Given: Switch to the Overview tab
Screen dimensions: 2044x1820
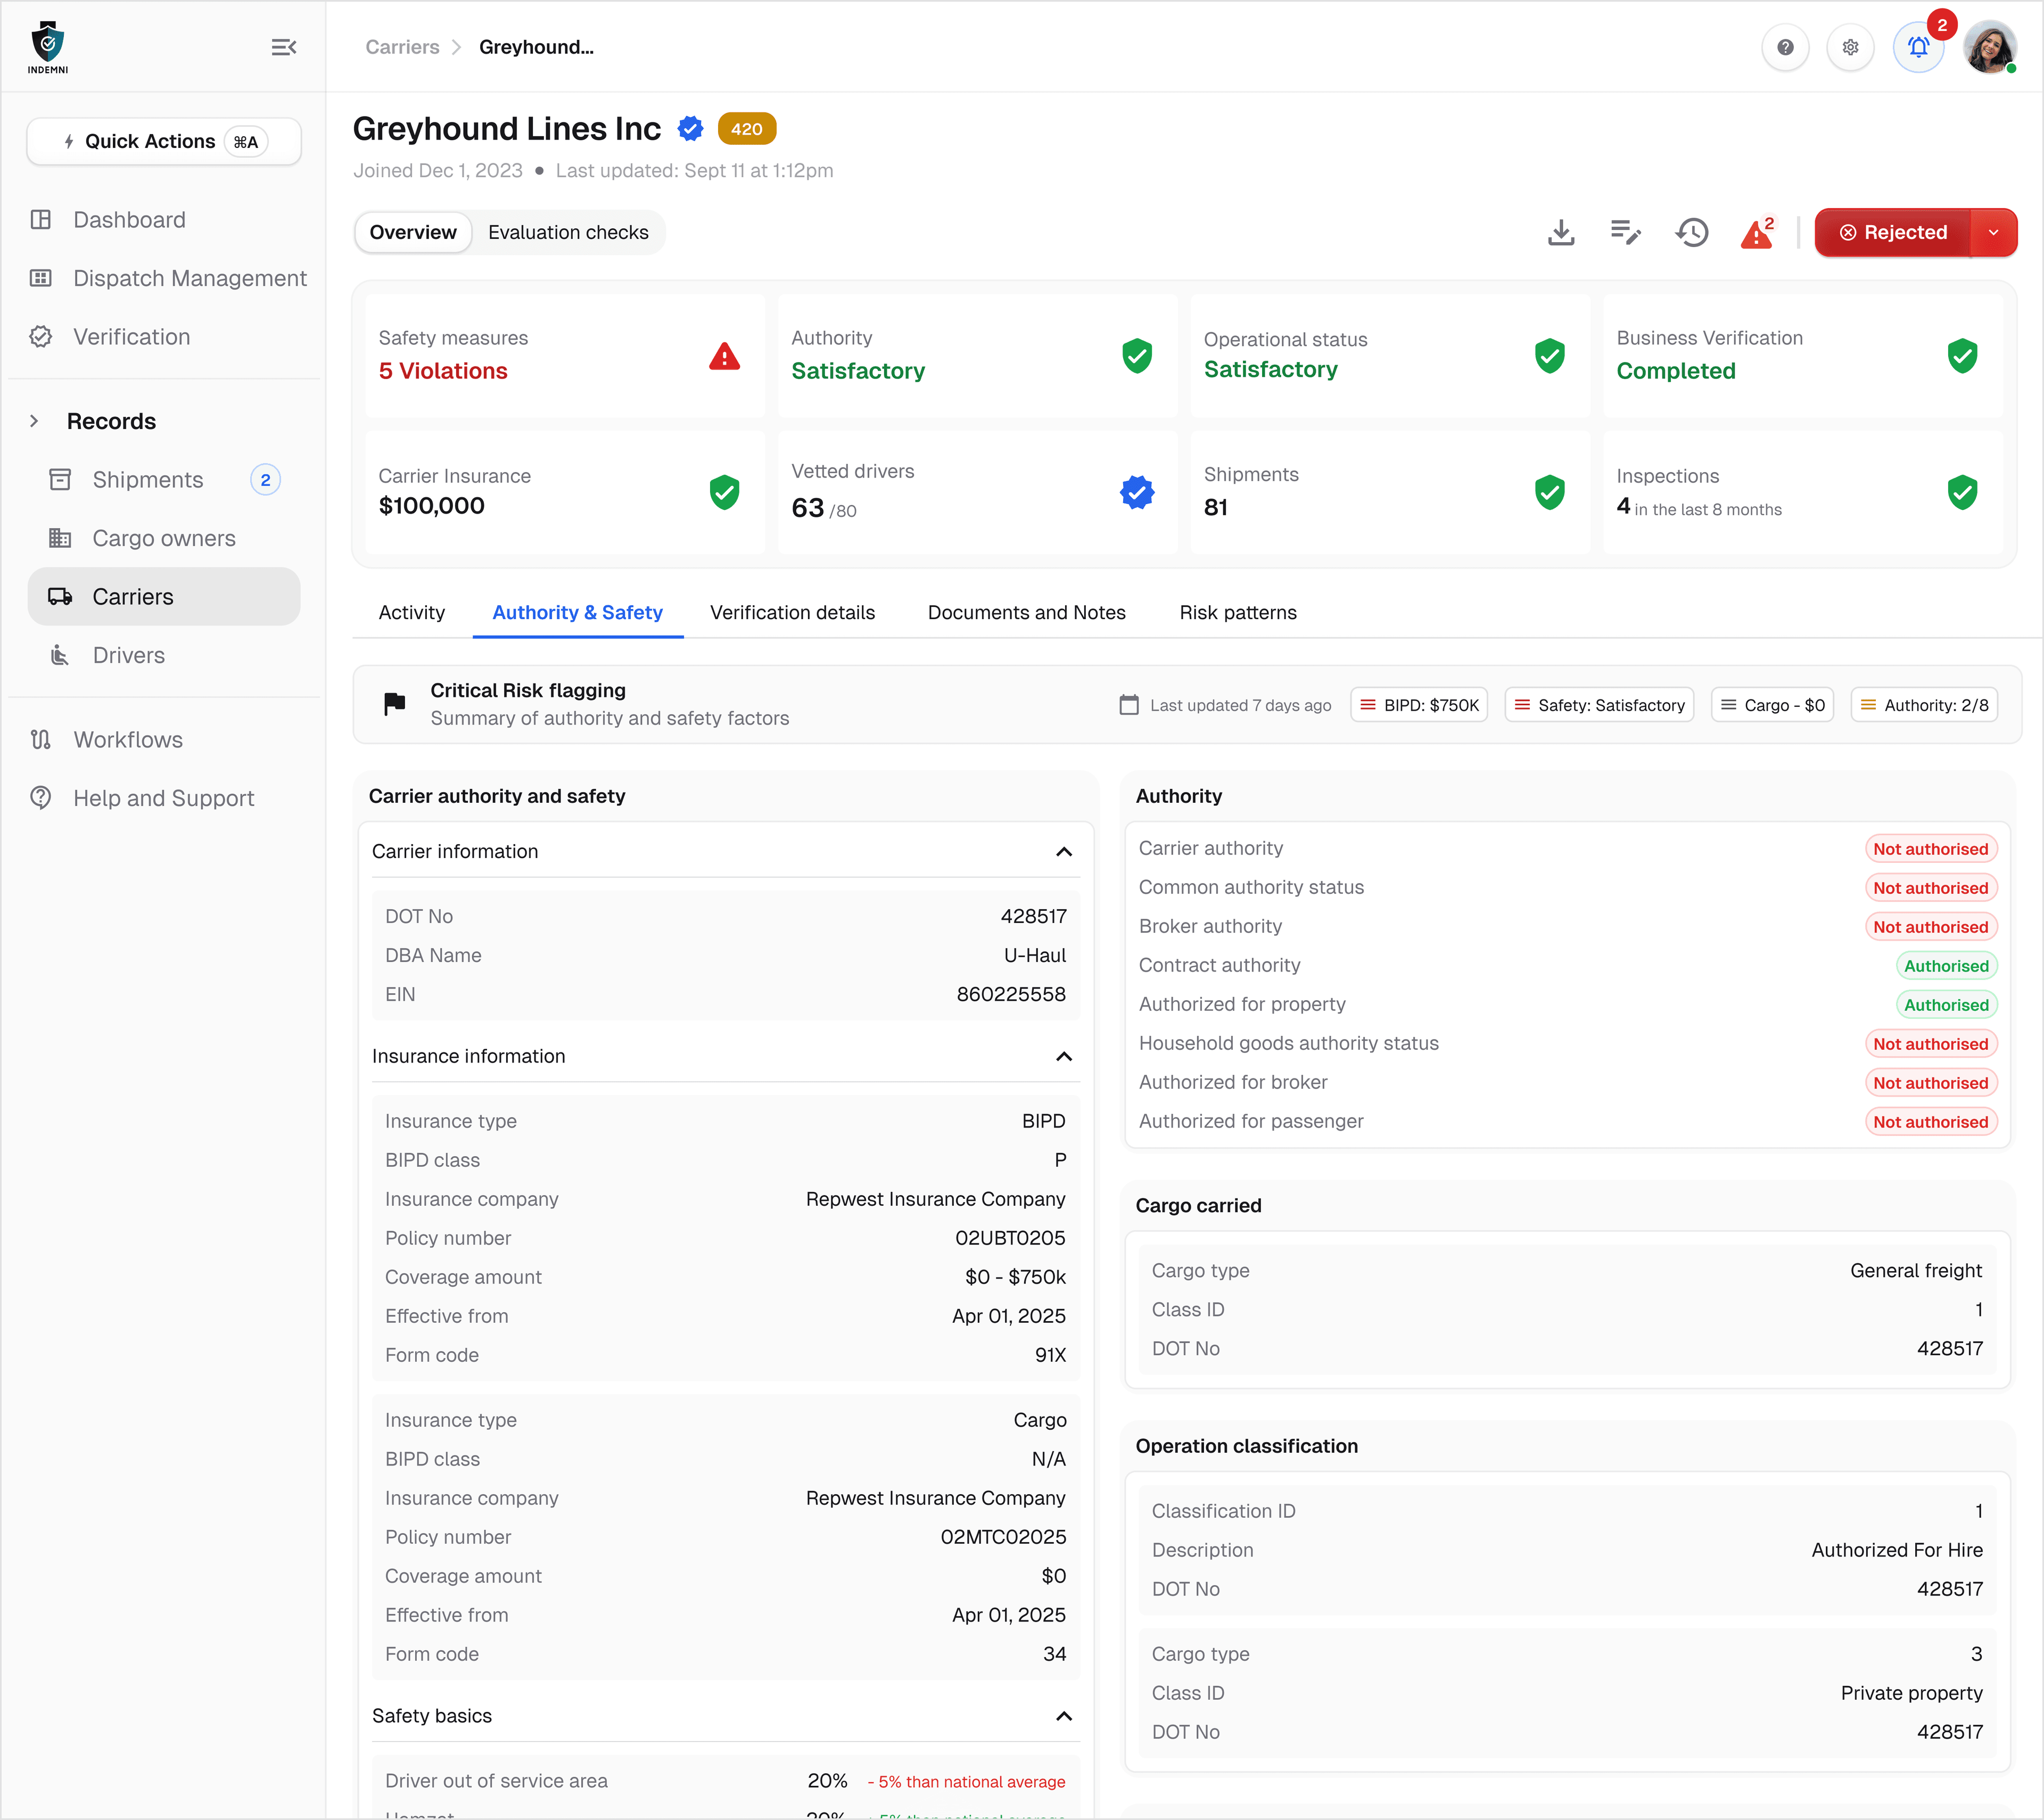Looking at the screenshot, I should [x=413, y=233].
